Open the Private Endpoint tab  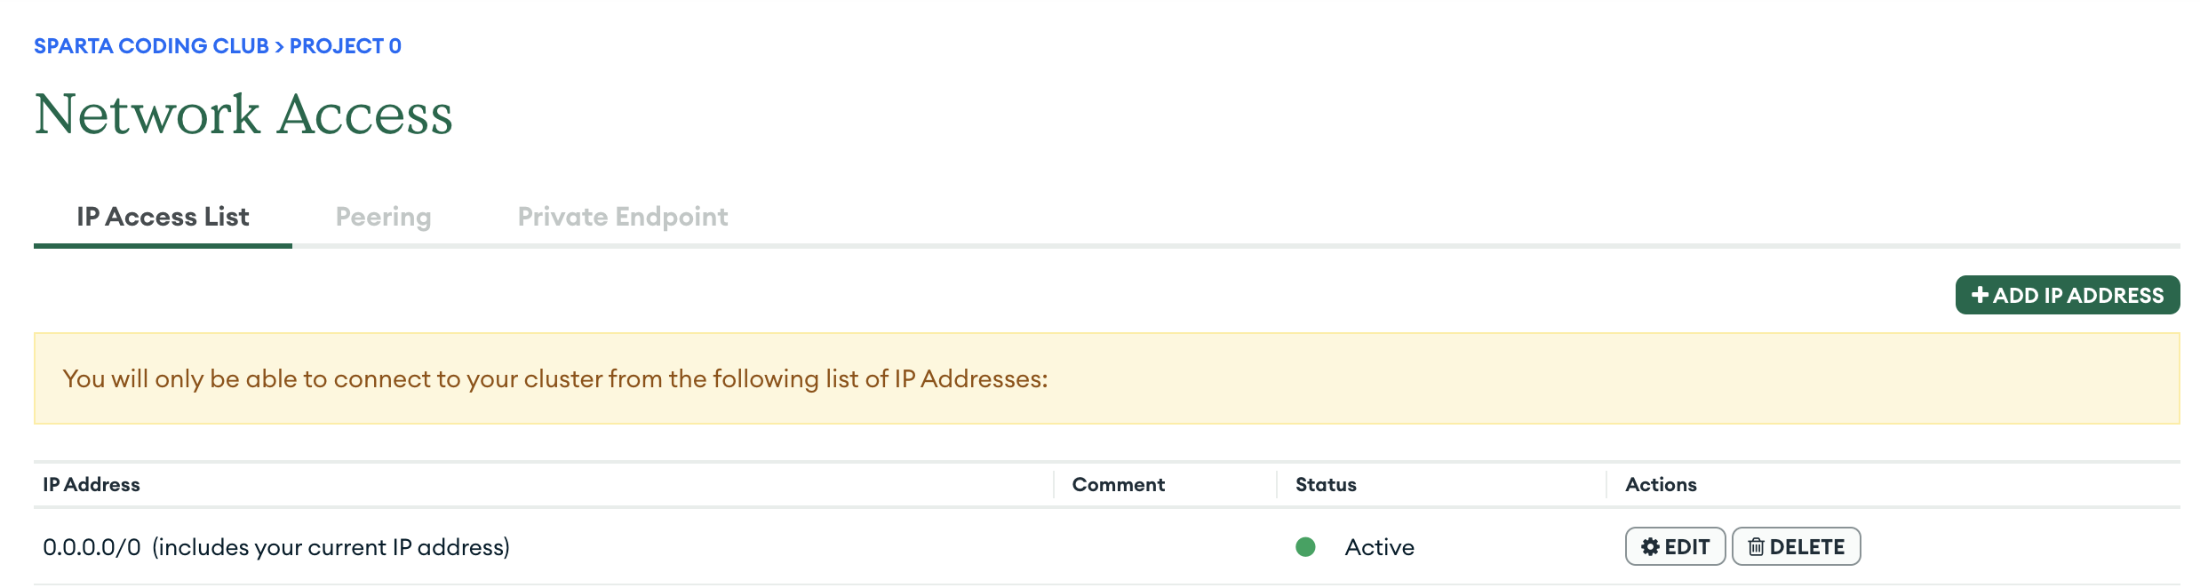pyautogui.click(x=623, y=217)
